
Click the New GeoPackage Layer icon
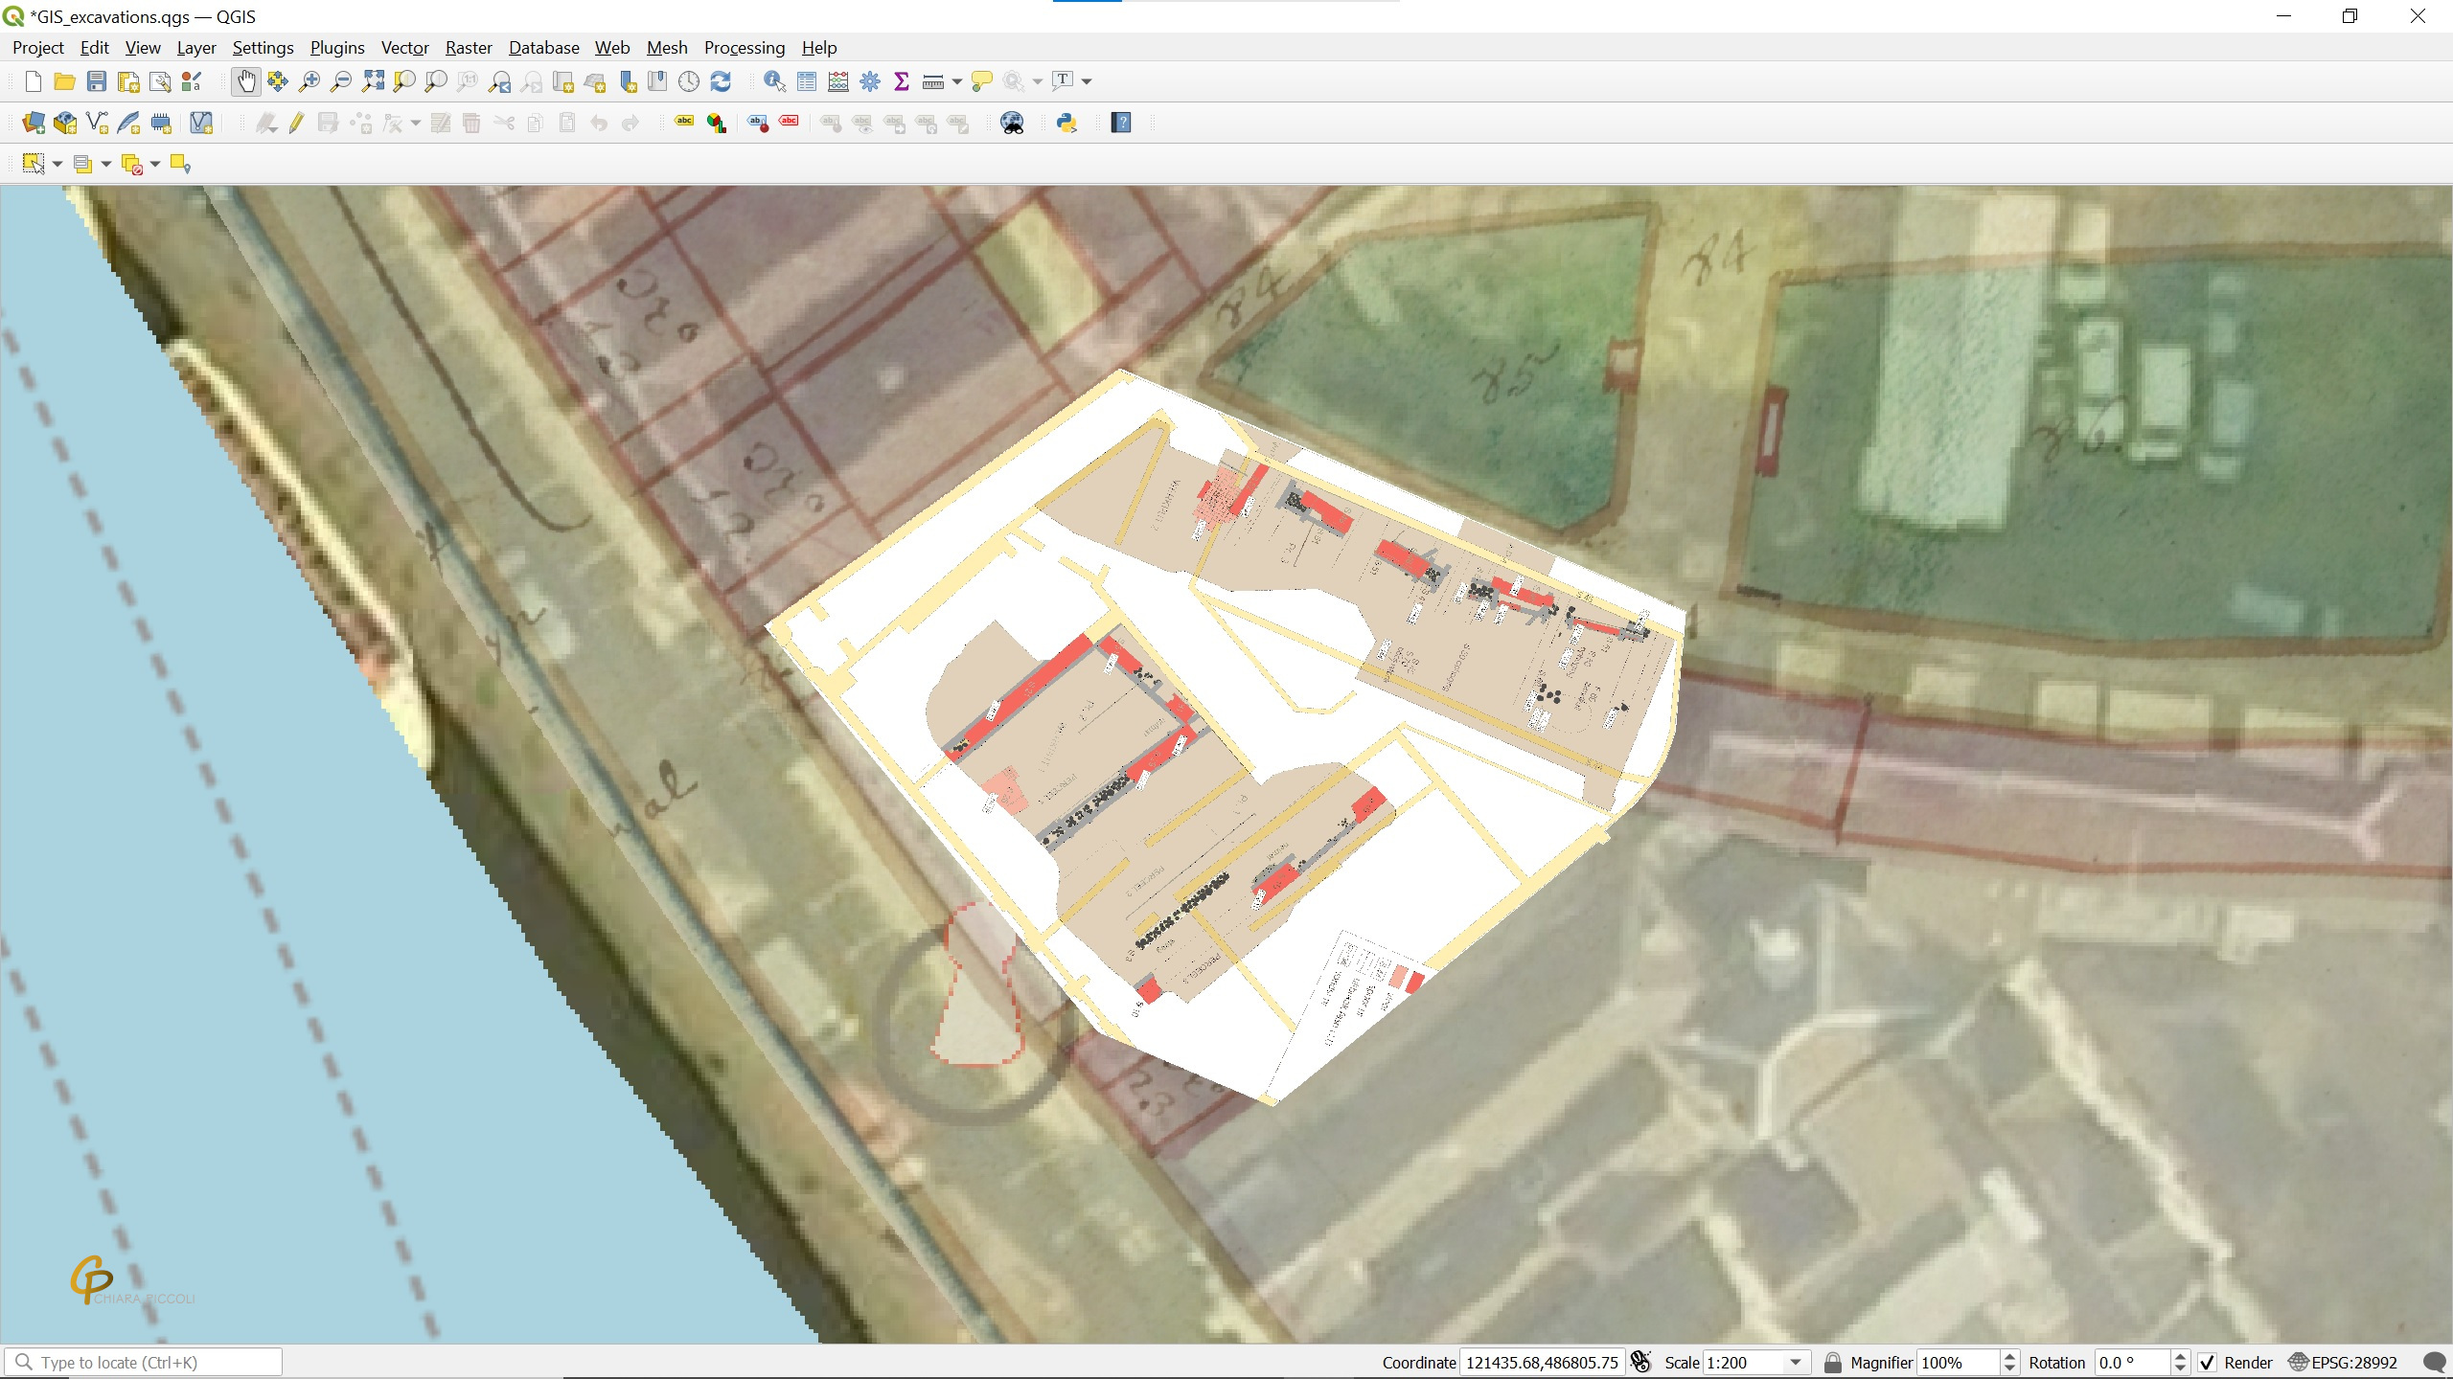[65, 123]
